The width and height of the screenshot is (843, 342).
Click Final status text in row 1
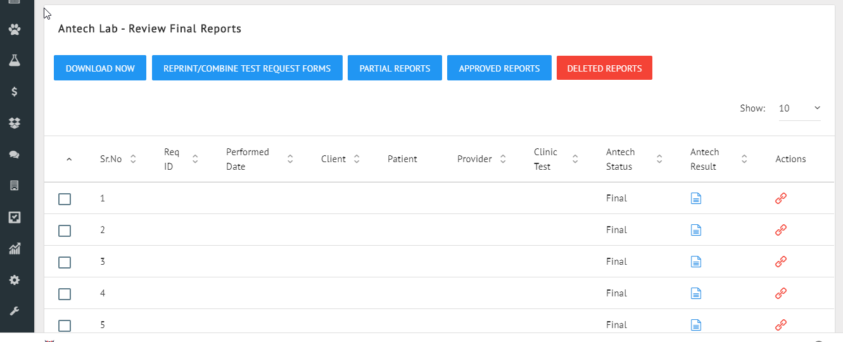click(x=616, y=198)
